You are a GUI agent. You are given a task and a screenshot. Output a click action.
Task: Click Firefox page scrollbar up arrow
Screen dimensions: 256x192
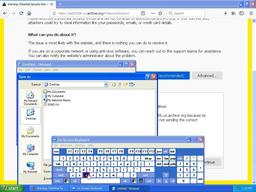pyautogui.click(x=254, y=20)
